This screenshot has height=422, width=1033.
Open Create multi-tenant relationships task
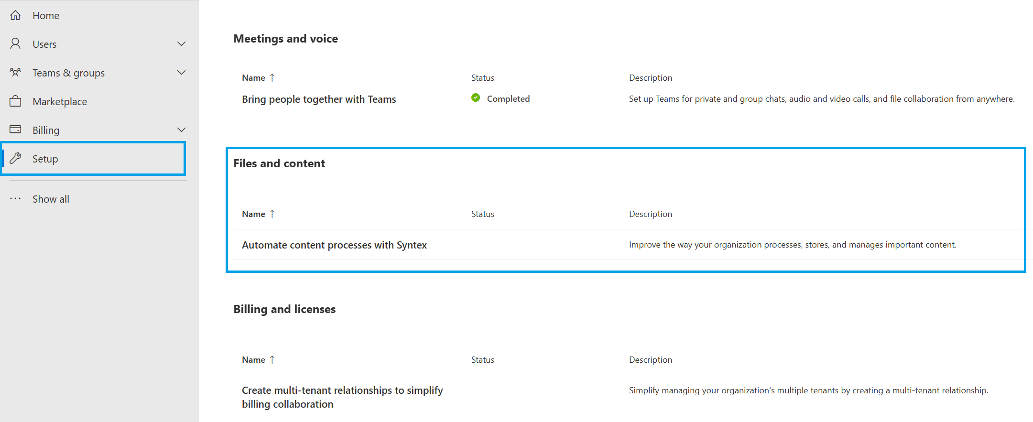click(x=342, y=397)
